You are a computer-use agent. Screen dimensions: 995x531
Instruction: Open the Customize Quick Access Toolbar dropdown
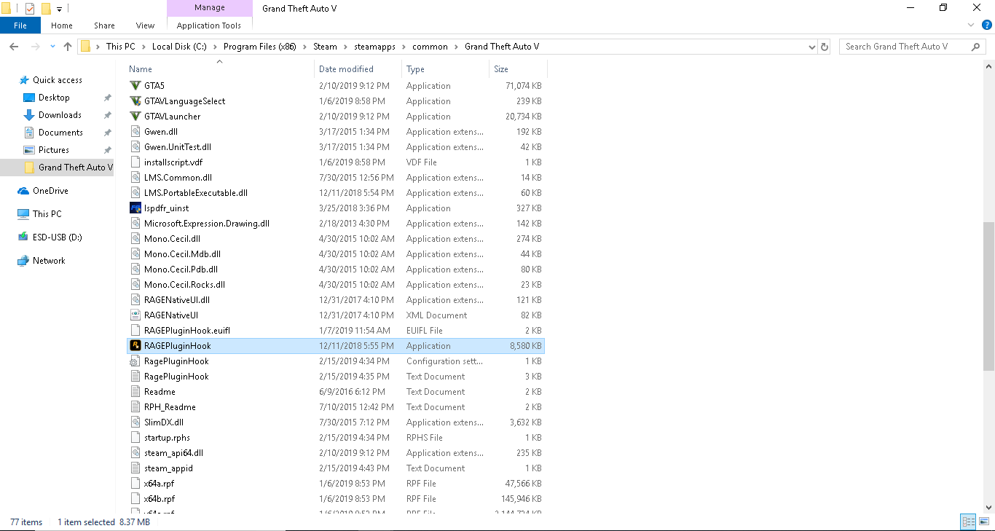click(60, 9)
